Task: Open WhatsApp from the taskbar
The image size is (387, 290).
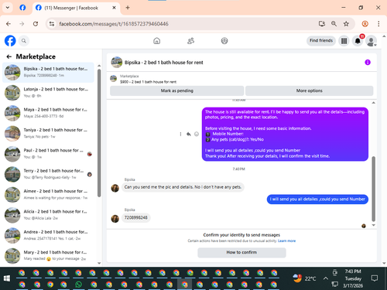Action: pyautogui.click(x=78, y=284)
